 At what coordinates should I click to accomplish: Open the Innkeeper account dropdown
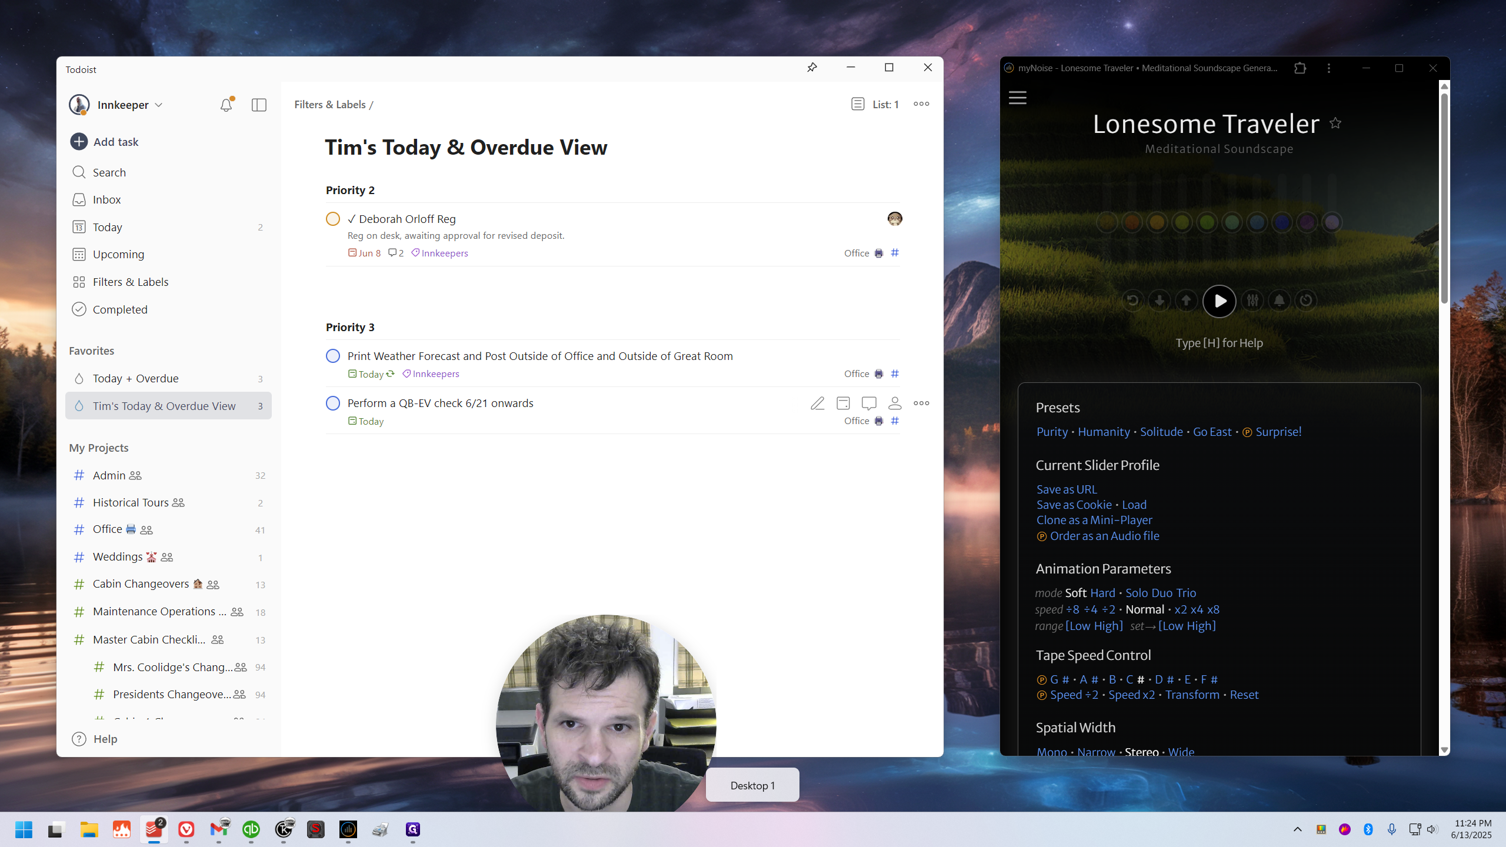[x=130, y=105]
